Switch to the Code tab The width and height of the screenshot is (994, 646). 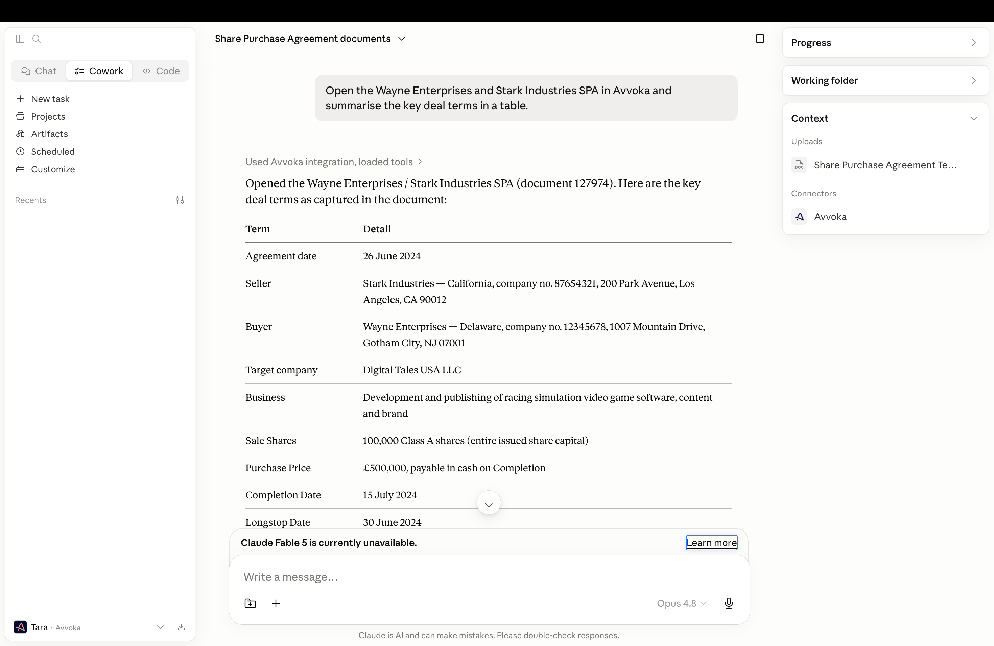161,71
